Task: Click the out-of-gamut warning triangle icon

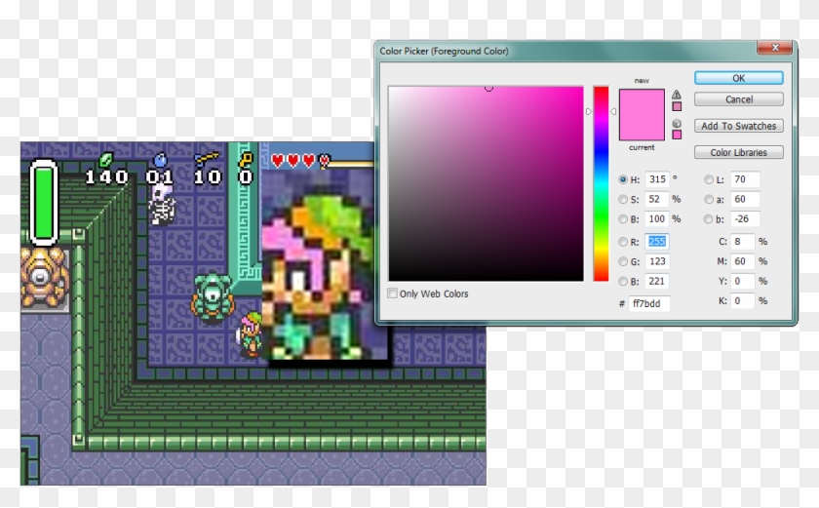Action: point(677,95)
